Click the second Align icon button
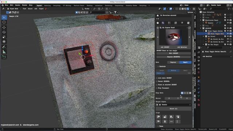The image size is (233, 131). click(x=165, y=117)
